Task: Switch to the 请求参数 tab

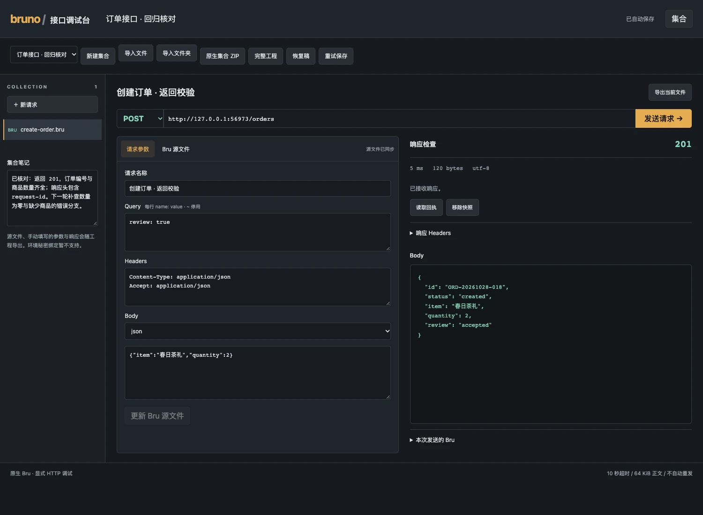Action: [138, 149]
